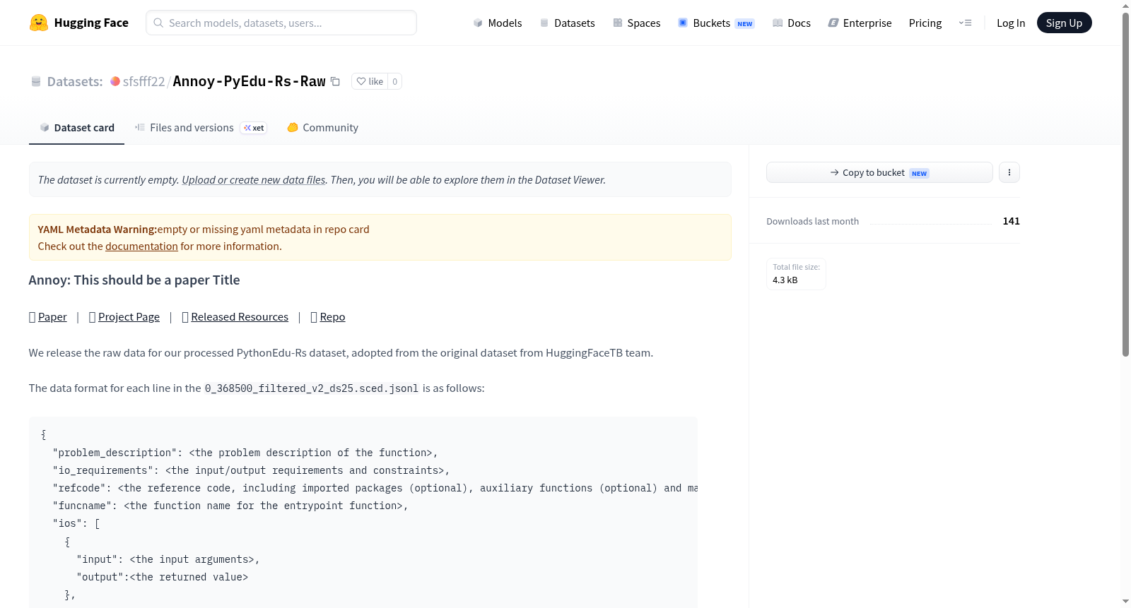Click the "We release the raw data" paragraph

341,352
